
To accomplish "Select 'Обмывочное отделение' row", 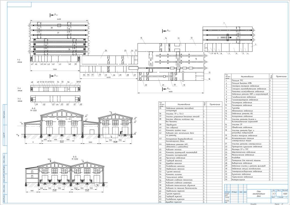I will click(x=256, y=127).
